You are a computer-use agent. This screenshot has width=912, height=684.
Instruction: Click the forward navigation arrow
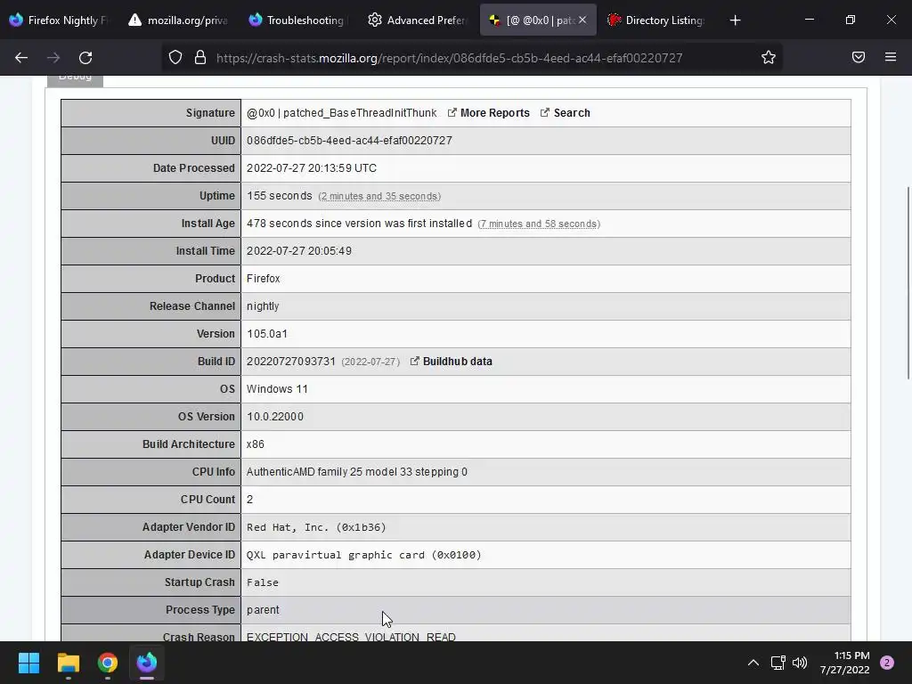click(x=53, y=58)
